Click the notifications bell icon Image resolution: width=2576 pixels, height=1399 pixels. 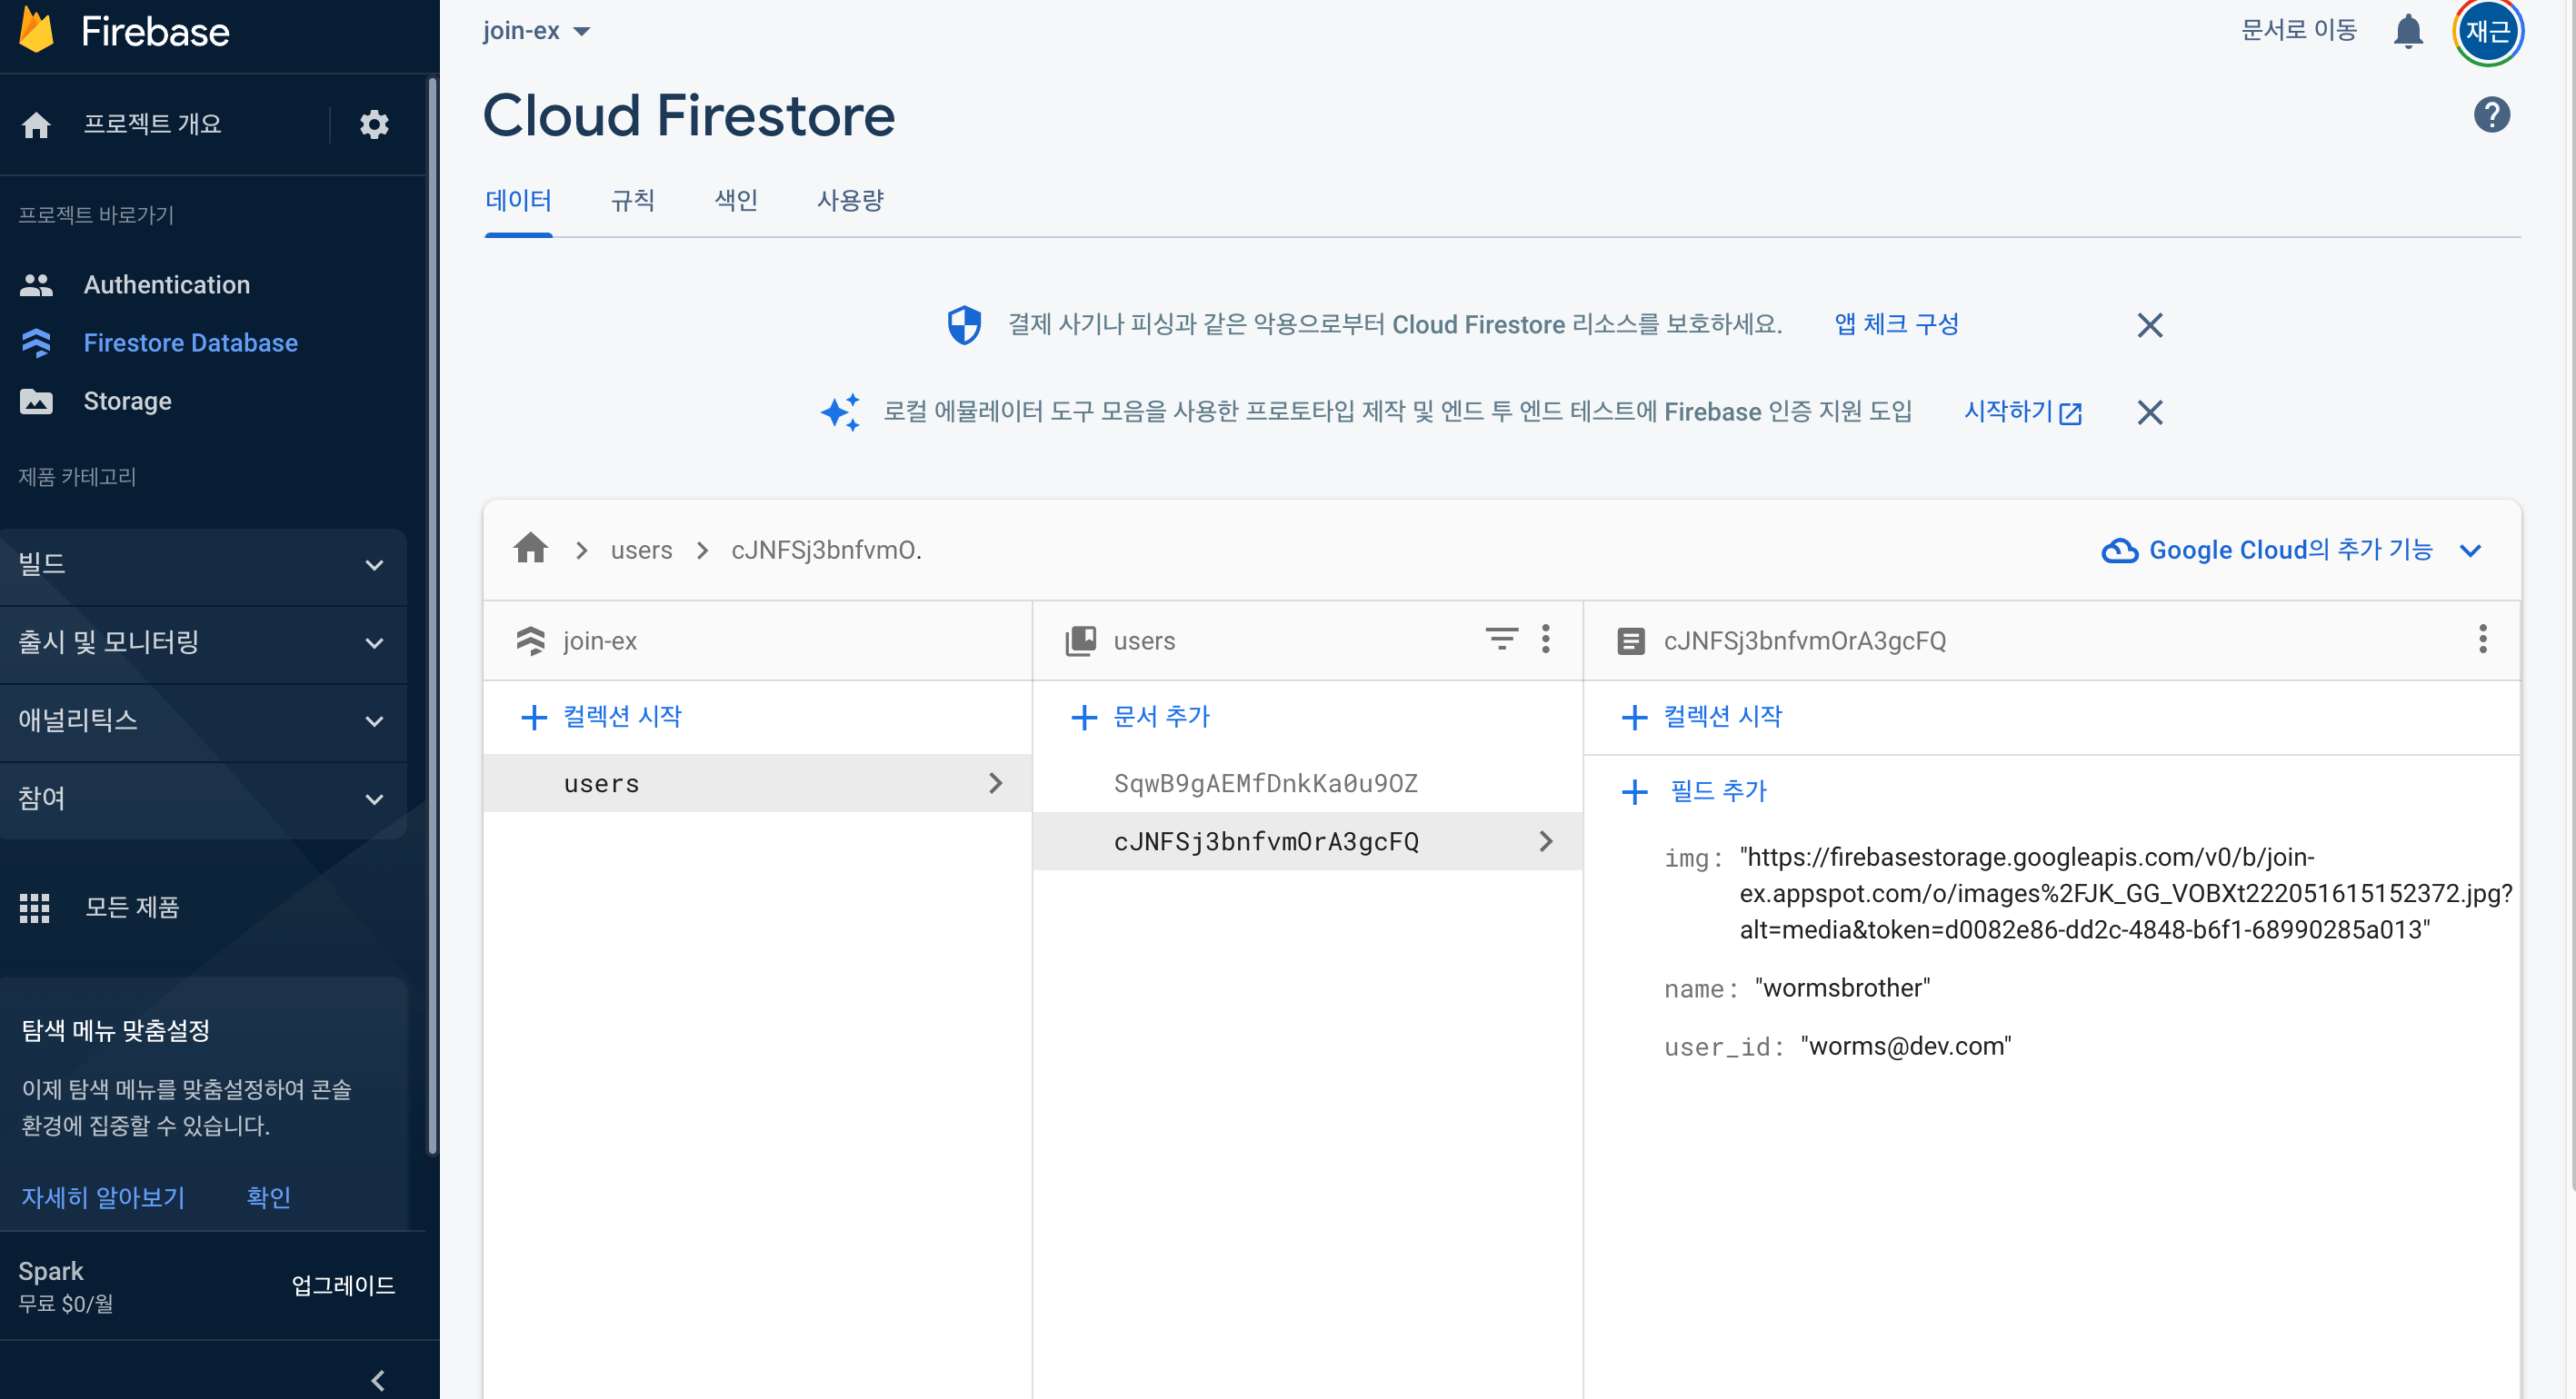[x=2407, y=32]
